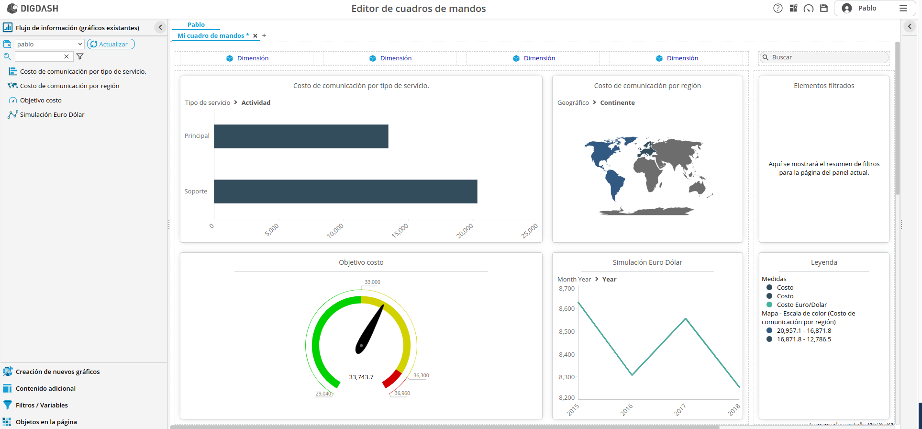Toggle the 16,871.8 - 12,786.5 legend range

tap(803, 339)
